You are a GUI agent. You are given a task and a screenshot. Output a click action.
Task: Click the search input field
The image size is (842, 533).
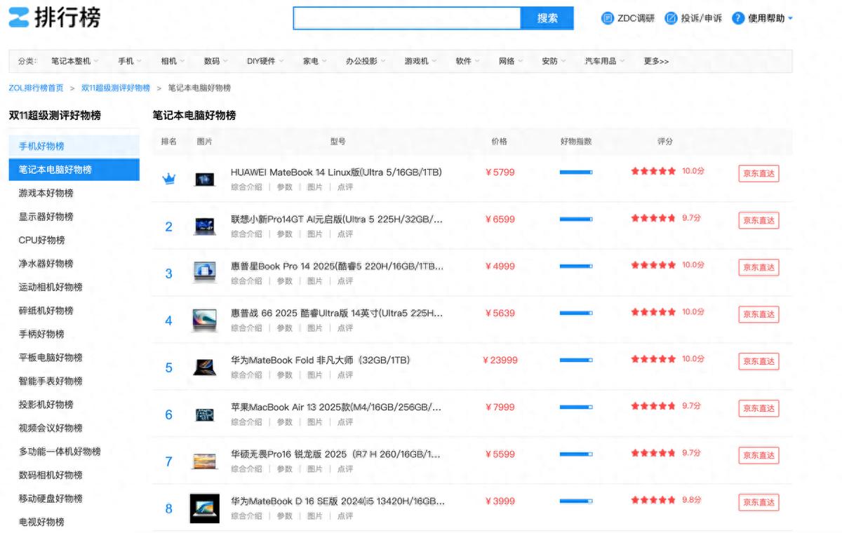tap(407, 18)
